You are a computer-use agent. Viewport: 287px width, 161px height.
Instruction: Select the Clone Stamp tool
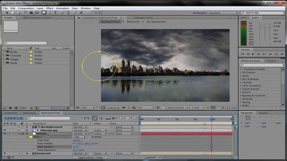(68, 13)
